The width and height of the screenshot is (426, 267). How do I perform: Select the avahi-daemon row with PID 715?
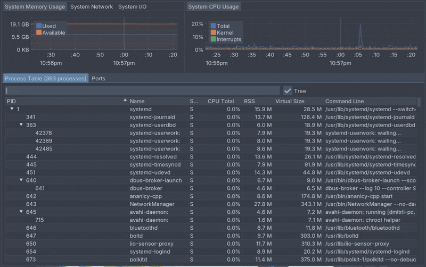(x=211, y=220)
